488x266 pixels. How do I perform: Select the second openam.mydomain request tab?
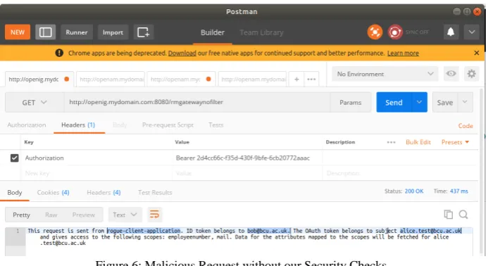click(x=111, y=80)
